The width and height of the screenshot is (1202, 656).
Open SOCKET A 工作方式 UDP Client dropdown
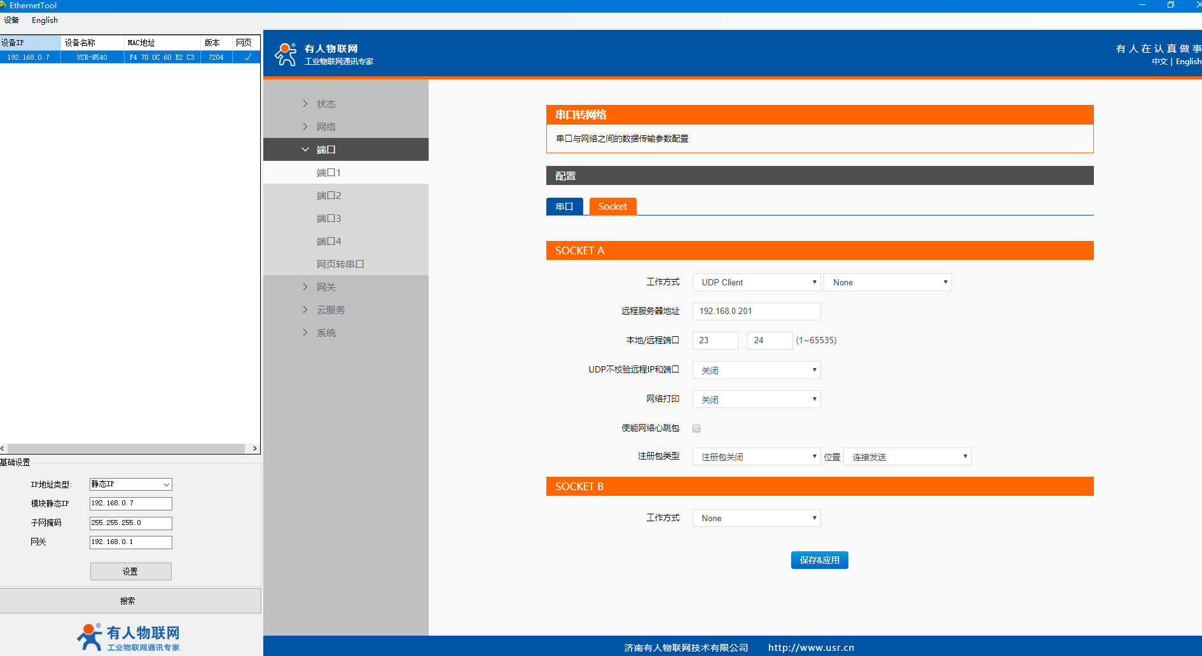point(756,282)
